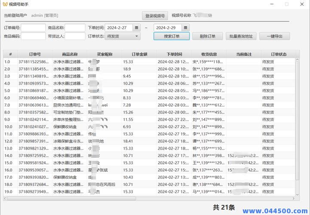Image resolution: width=310 pixels, height=215 pixels.
Task: Focus the 订单编号 input field
Action: [33, 28]
